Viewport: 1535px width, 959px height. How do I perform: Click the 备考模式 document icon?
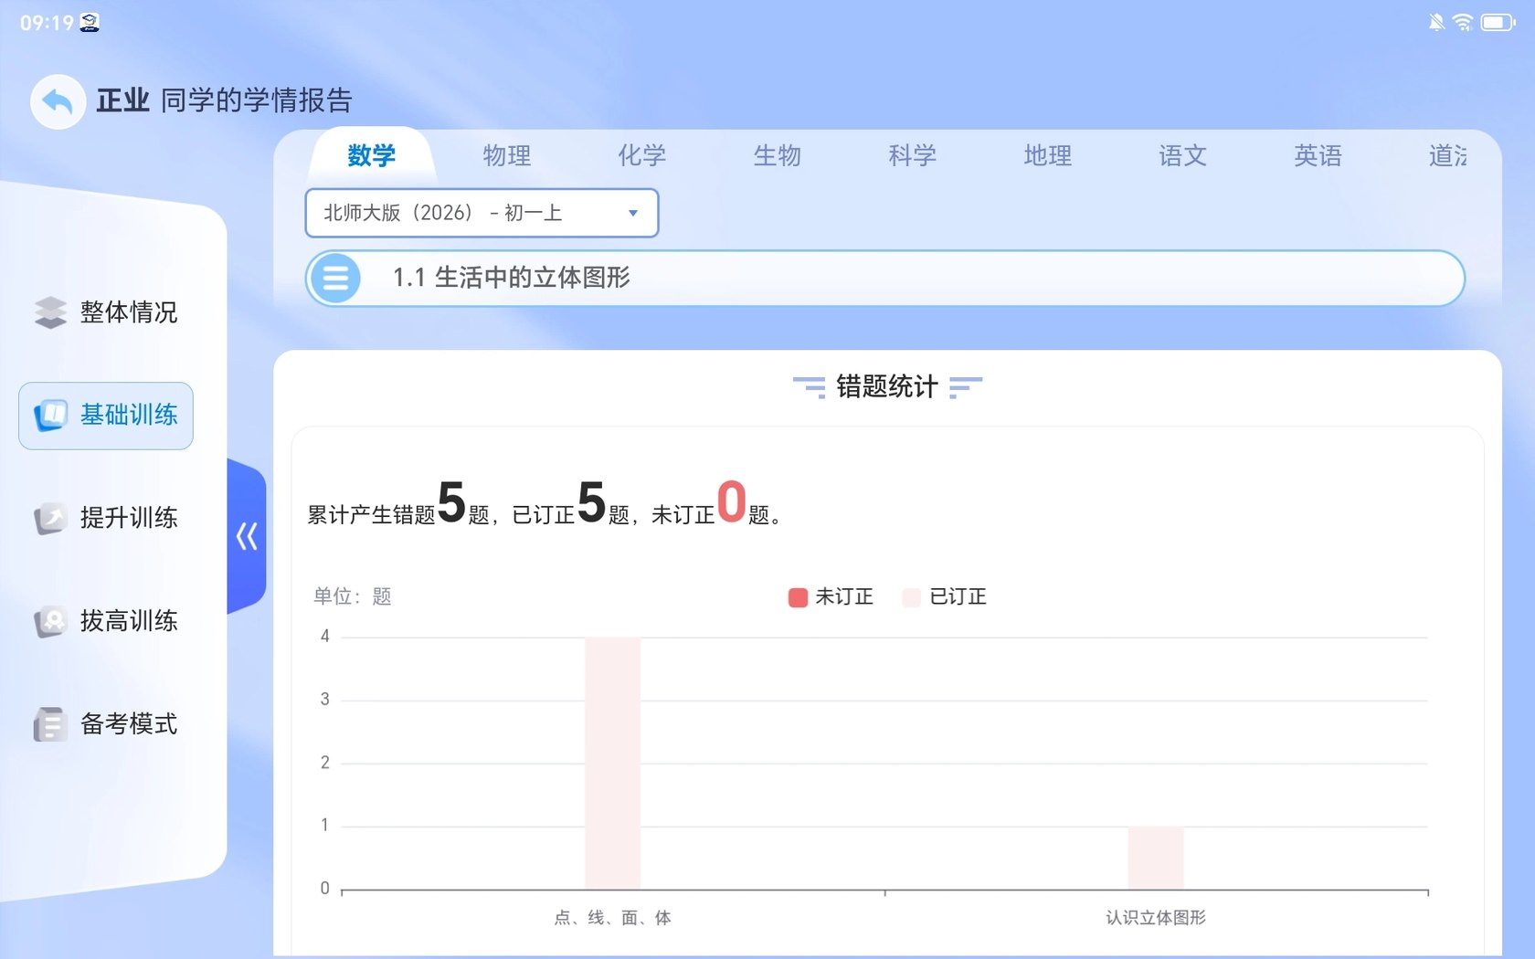click(x=50, y=725)
